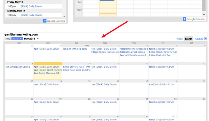This screenshot has height=121, width=209.
Task: Click the day number 15 header
Action: coord(89,81)
